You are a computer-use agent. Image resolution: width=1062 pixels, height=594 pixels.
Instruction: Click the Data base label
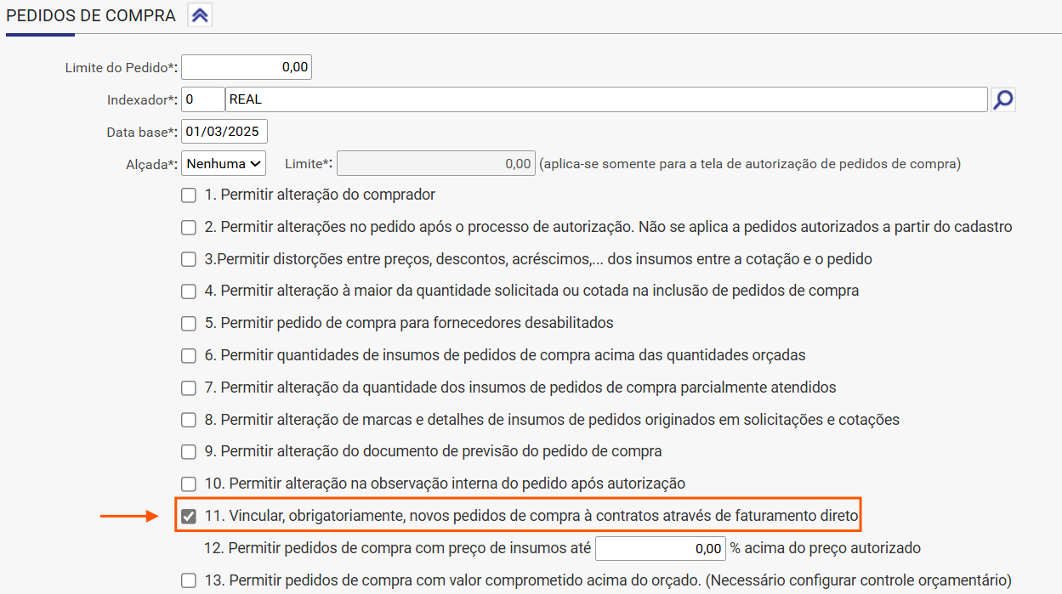[143, 133]
